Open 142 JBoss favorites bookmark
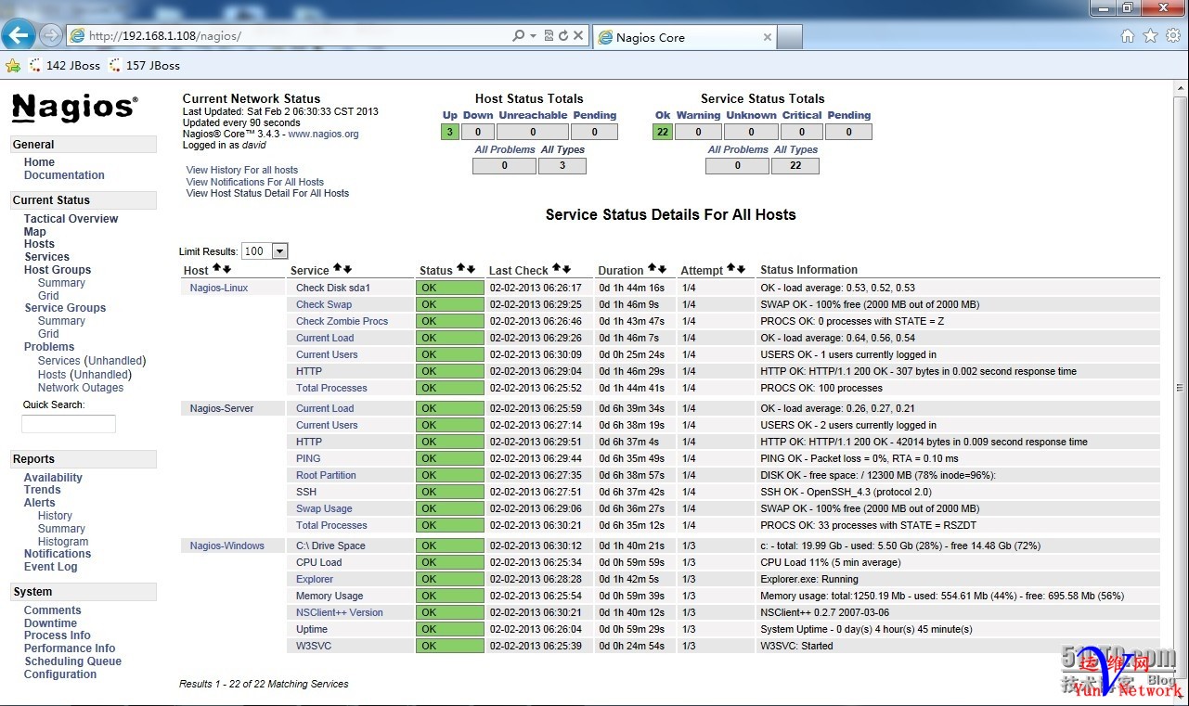Viewport: 1189px width, 706px height. pos(64,65)
